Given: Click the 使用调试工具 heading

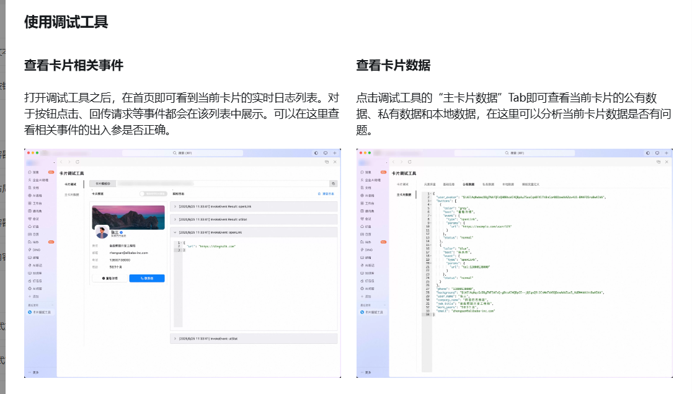Looking at the screenshot, I should pyautogui.click(x=66, y=22).
